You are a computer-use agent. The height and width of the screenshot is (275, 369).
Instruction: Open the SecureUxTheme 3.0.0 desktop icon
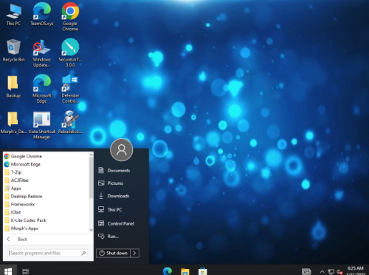(70, 52)
